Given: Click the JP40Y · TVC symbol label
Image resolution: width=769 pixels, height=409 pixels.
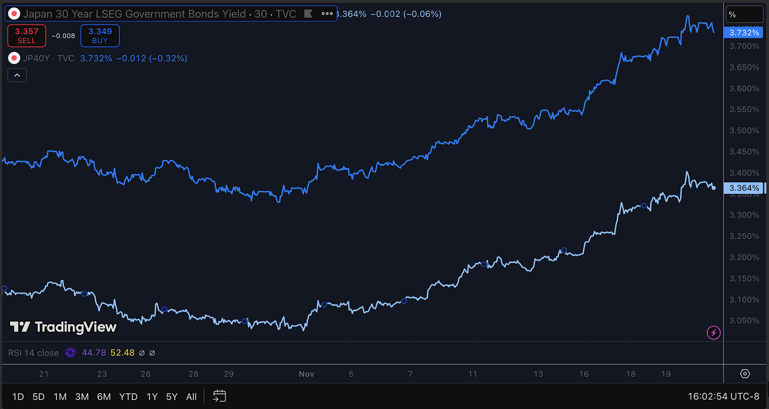Looking at the screenshot, I should [x=48, y=59].
